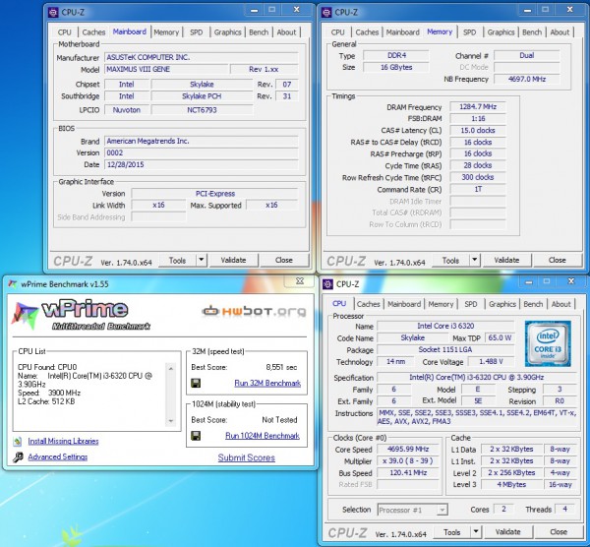The height and width of the screenshot is (547, 590).
Task: Open Mainboard tab in CPU window
Action: click(404, 304)
